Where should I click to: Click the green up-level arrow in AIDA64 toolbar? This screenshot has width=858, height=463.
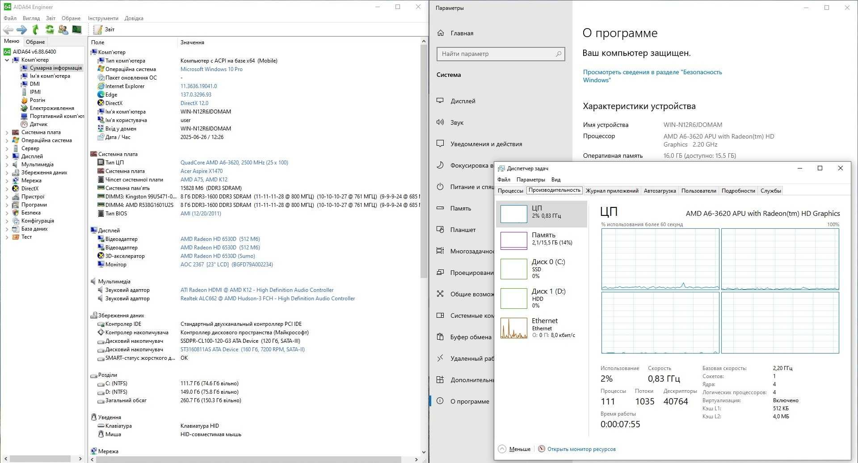click(x=35, y=29)
